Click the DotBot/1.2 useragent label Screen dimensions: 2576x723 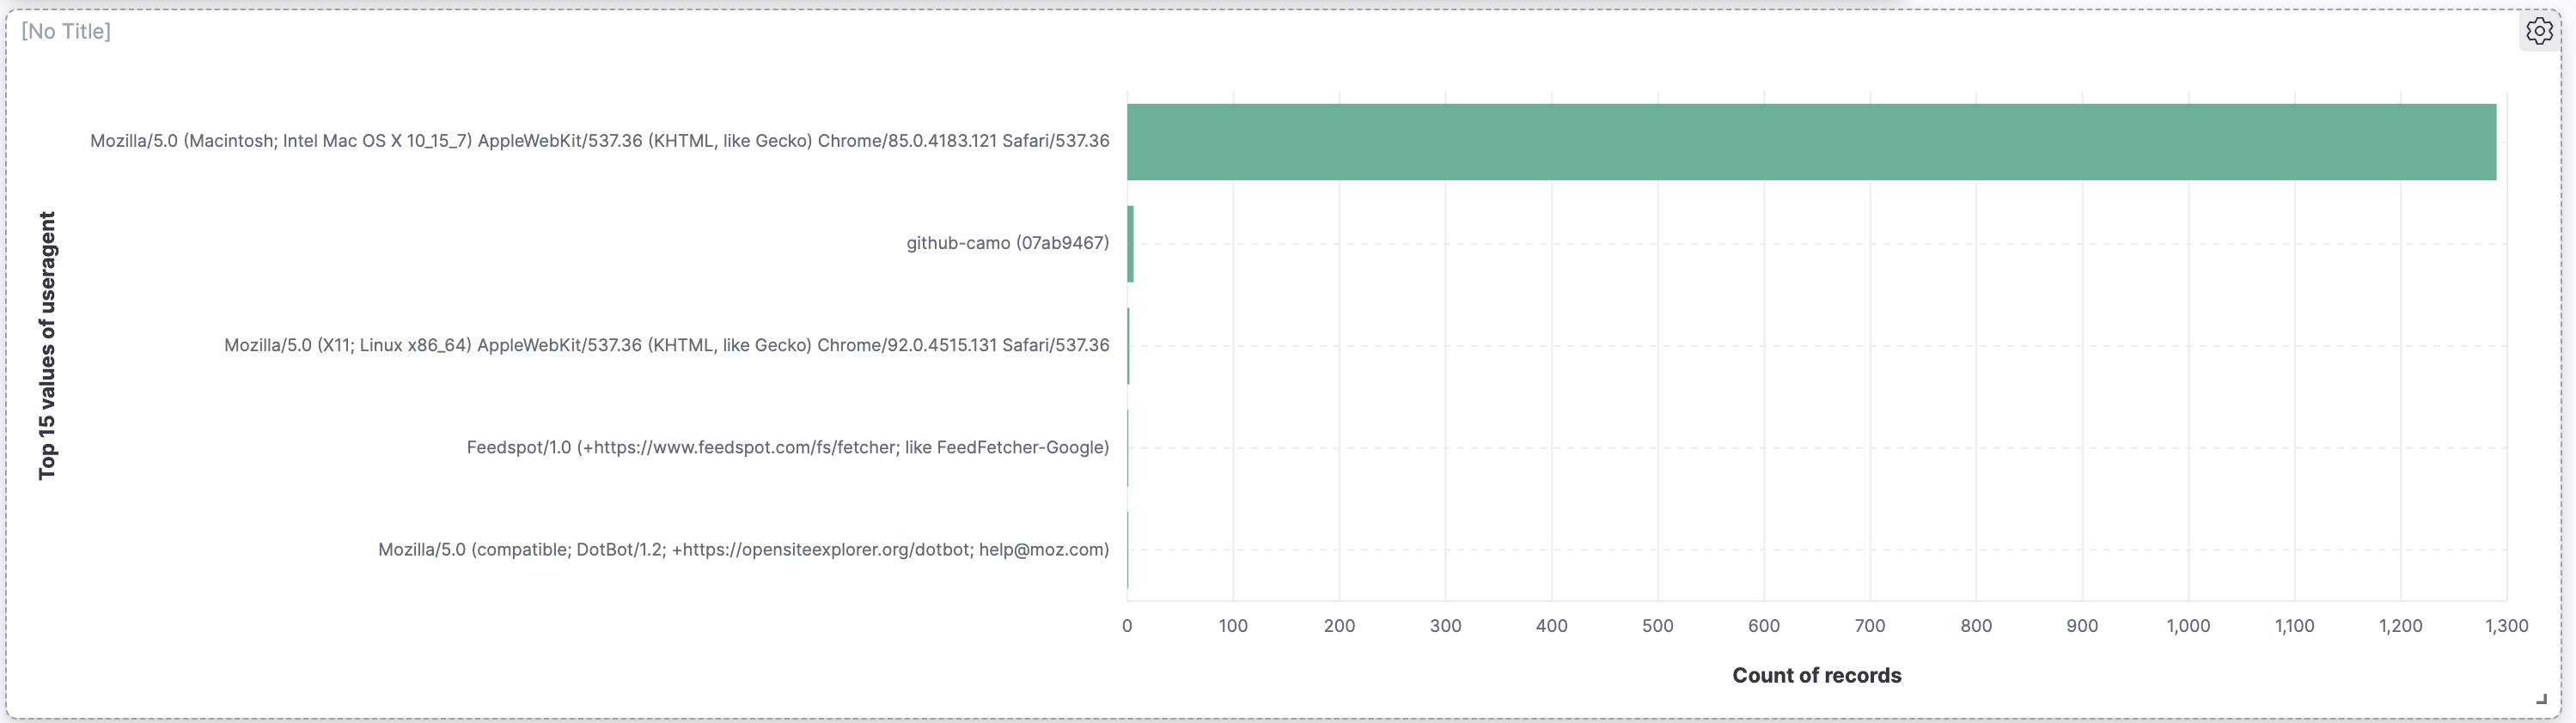[x=744, y=549]
